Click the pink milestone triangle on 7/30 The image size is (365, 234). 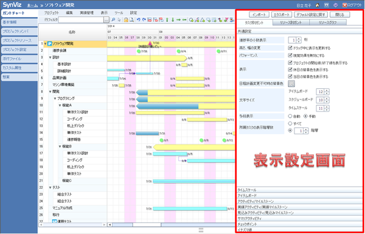[x=150, y=43]
